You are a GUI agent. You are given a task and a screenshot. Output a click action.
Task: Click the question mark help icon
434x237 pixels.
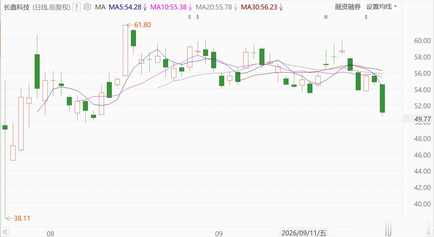pos(76,7)
